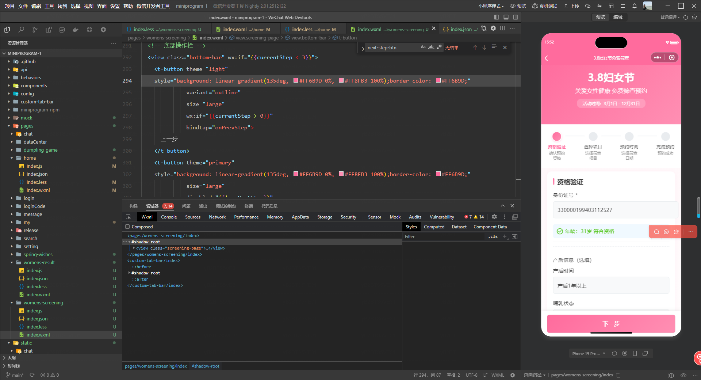
Task: Click back arrow in simulator header
Action: [x=547, y=58]
